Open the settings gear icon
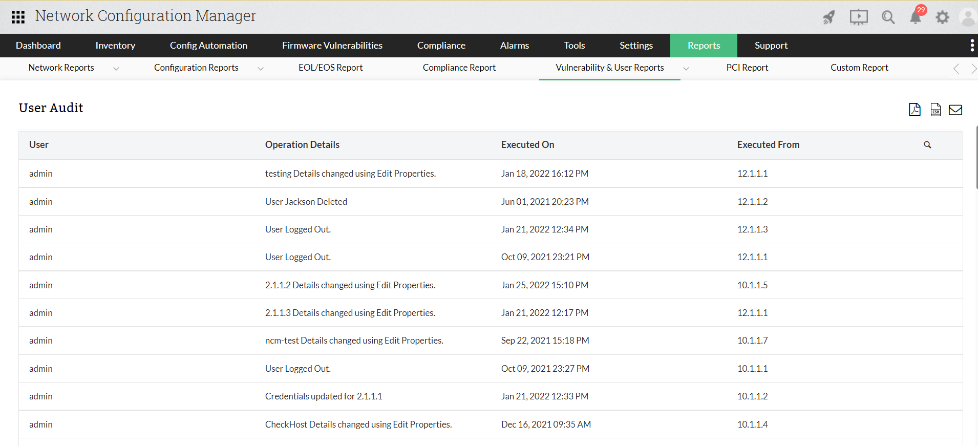Viewport: 978px width, 446px height. tap(942, 17)
